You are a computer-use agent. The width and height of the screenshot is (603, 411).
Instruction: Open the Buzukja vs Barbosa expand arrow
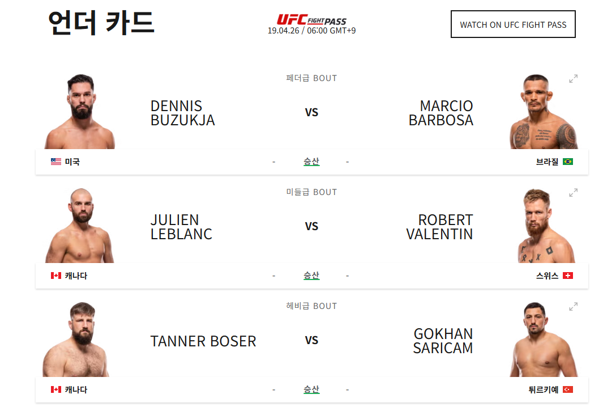tap(574, 79)
